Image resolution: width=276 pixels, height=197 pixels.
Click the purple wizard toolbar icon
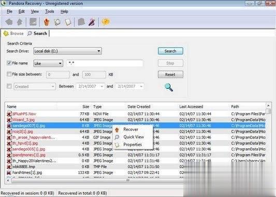tap(92, 22)
